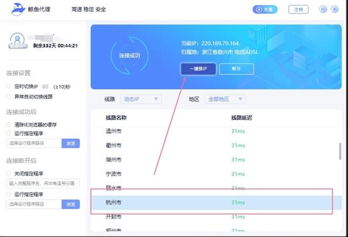Select the 杭州市 route row
The height and width of the screenshot is (237, 348).
click(216, 202)
